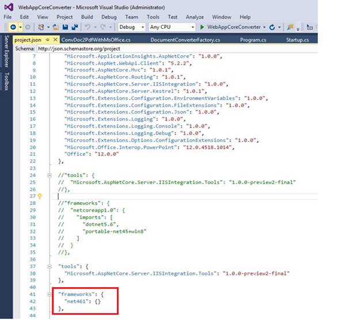Viewport: 350px width, 320px height.
Task: Click the Redo arrow icon
Action: pos(103,27)
